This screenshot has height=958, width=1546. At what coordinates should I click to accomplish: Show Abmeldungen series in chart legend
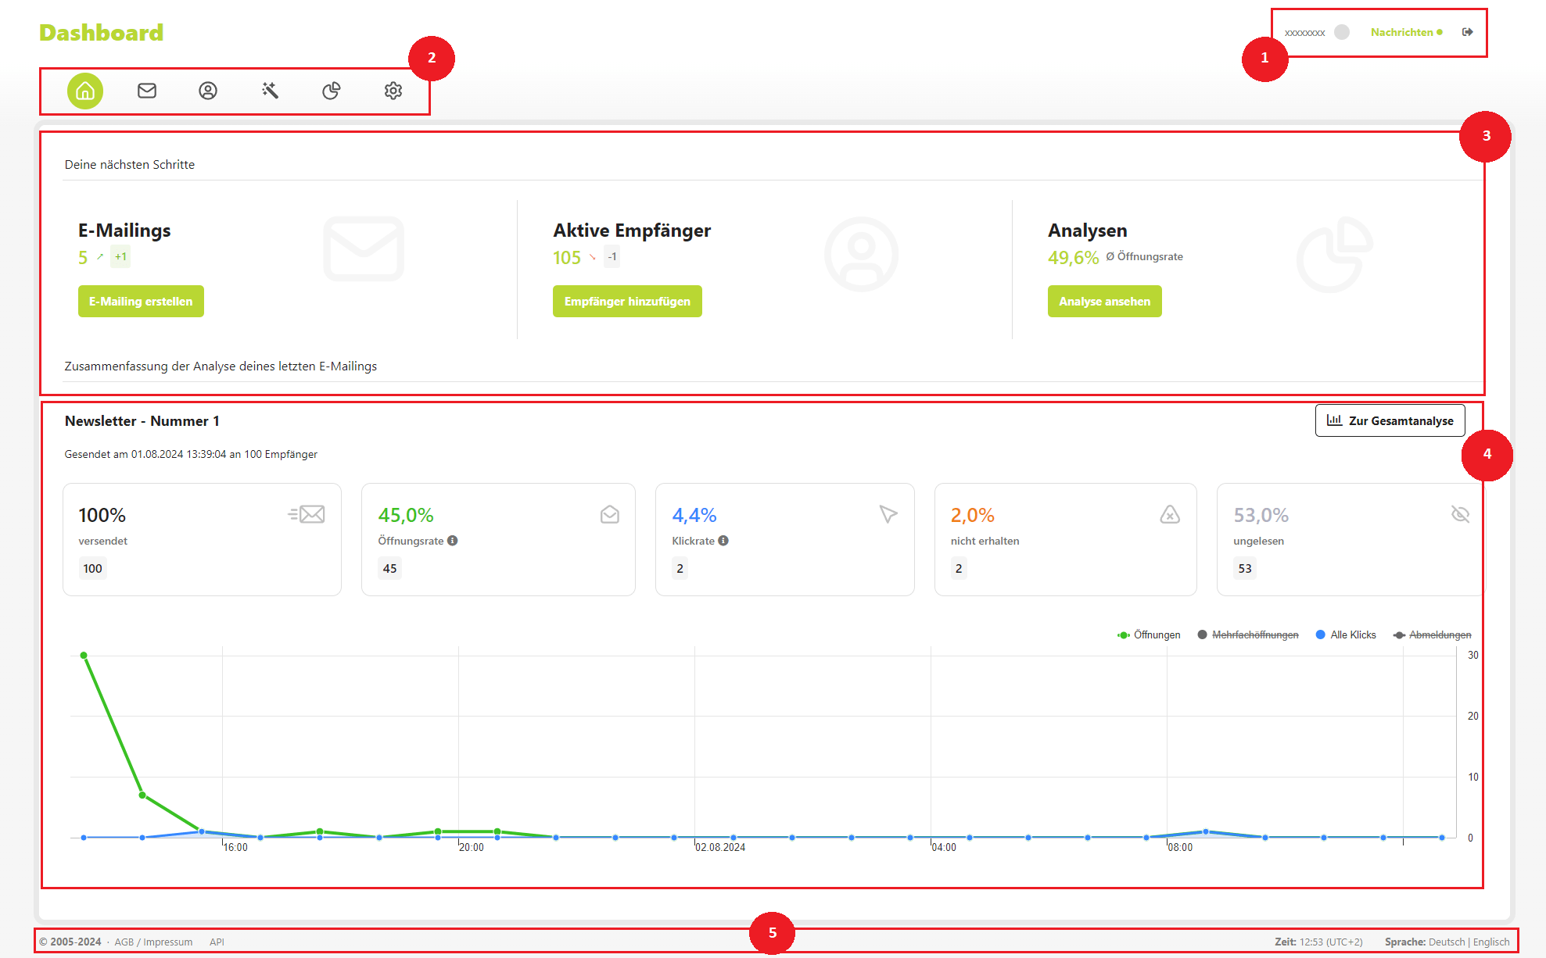point(1439,634)
